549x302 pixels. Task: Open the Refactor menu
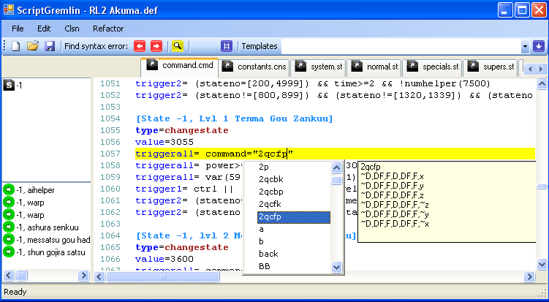click(x=108, y=29)
